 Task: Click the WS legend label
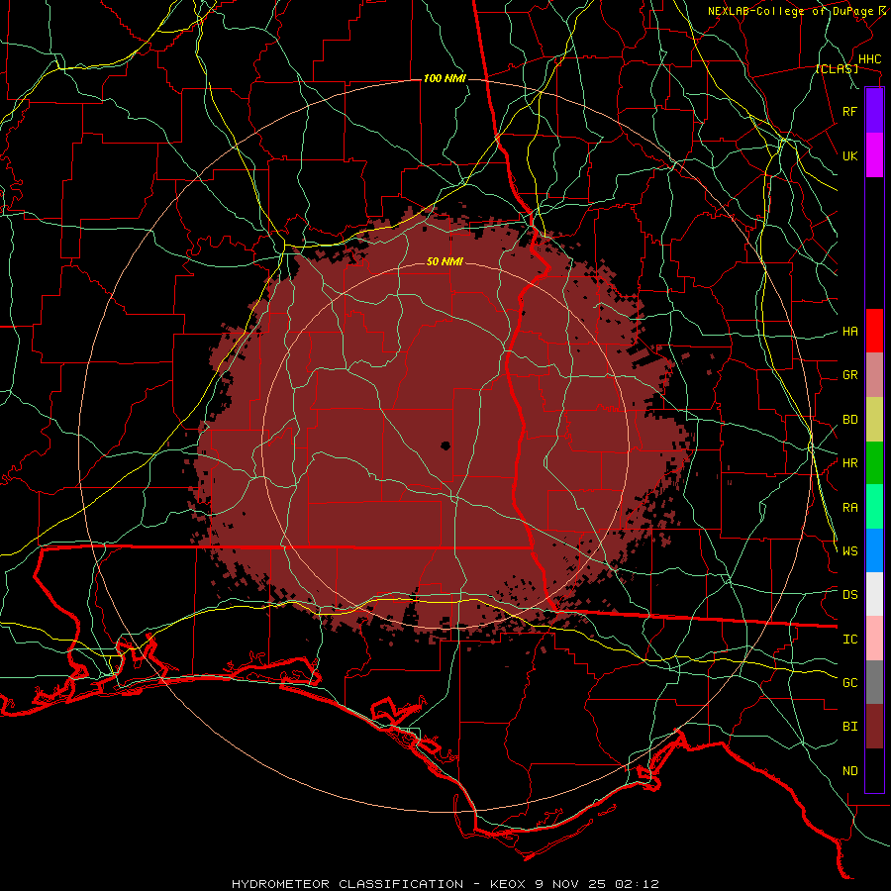[x=850, y=550]
